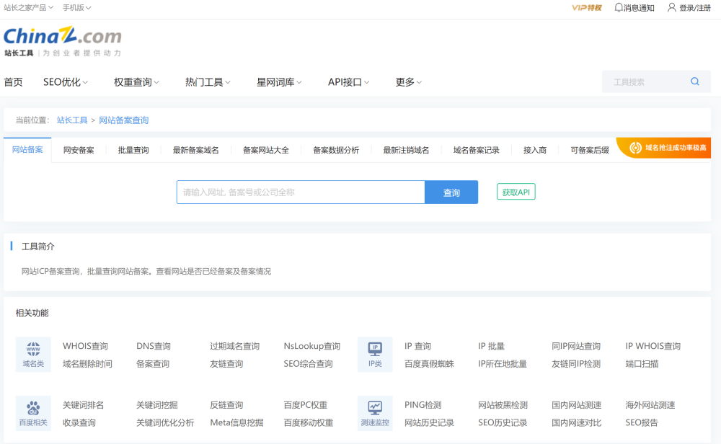Switch to the 批量查询 tab

(x=133, y=150)
